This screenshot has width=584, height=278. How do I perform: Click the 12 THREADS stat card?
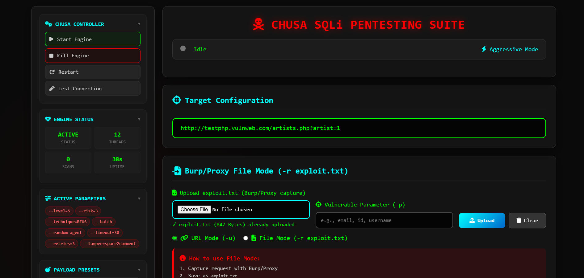117,138
